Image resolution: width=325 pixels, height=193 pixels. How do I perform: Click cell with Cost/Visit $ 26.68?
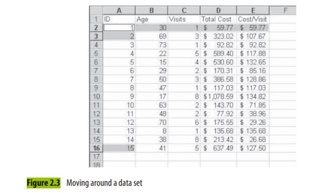click(252, 139)
